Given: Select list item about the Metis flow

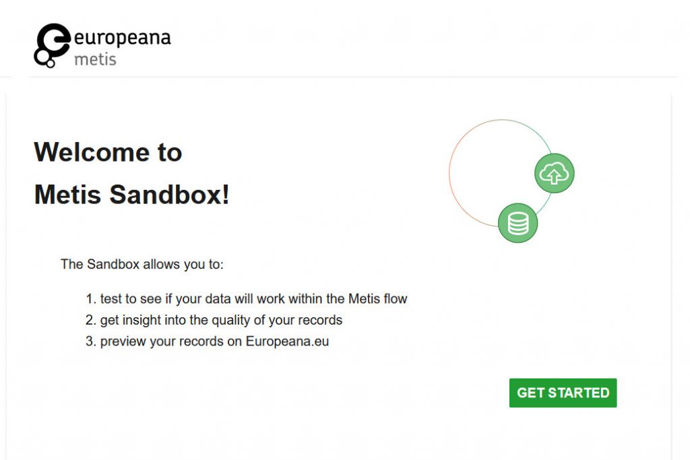Looking at the screenshot, I should pos(247,299).
